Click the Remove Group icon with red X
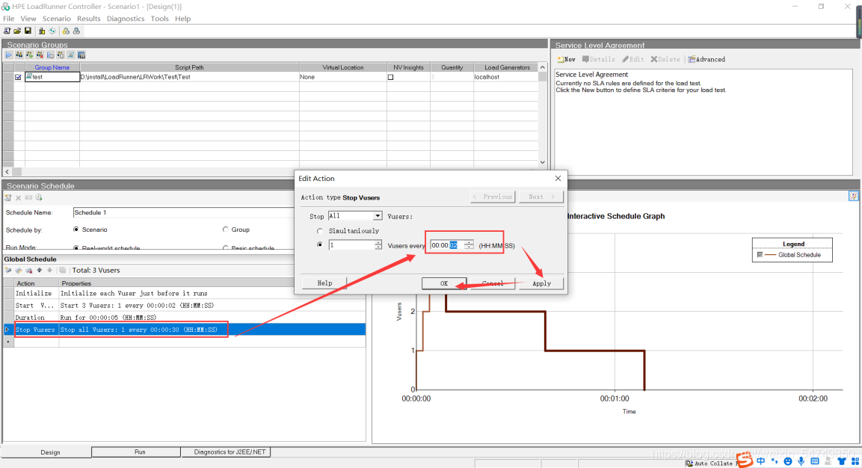 pyautogui.click(x=40, y=55)
